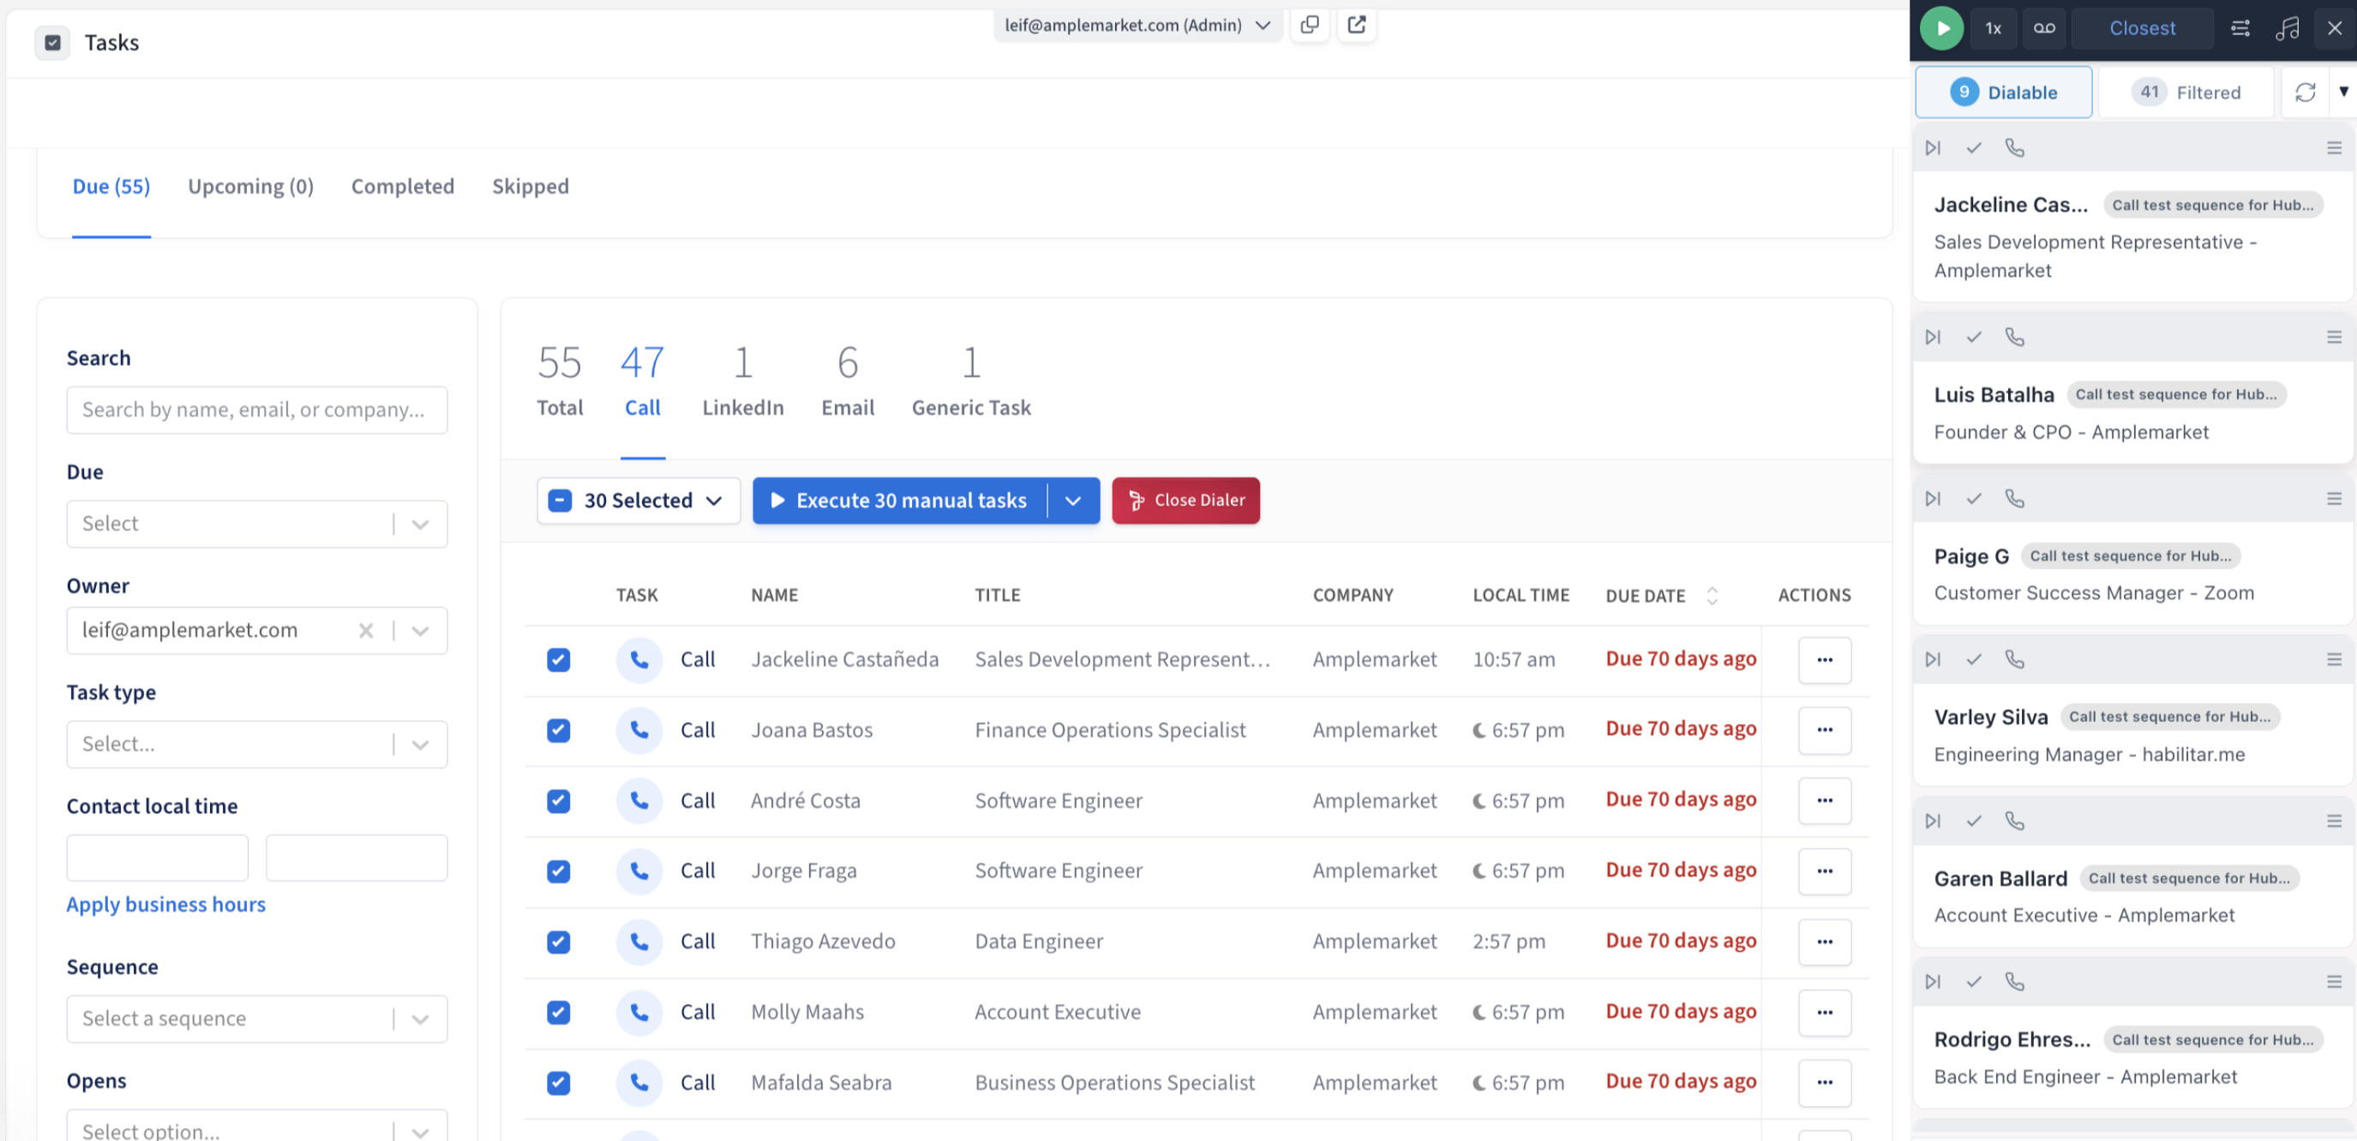
Task: Click the voicemail icon in dialer toolbar
Action: (2044, 28)
